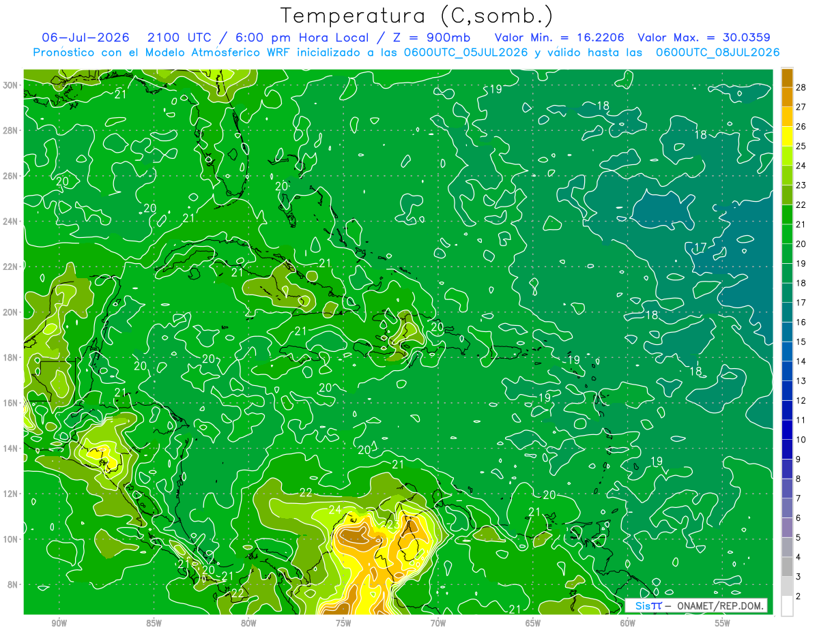Image resolution: width=819 pixels, height=632 pixels.
Task: Select init time "0600UTC_05JUL2026"
Action: 465,52
